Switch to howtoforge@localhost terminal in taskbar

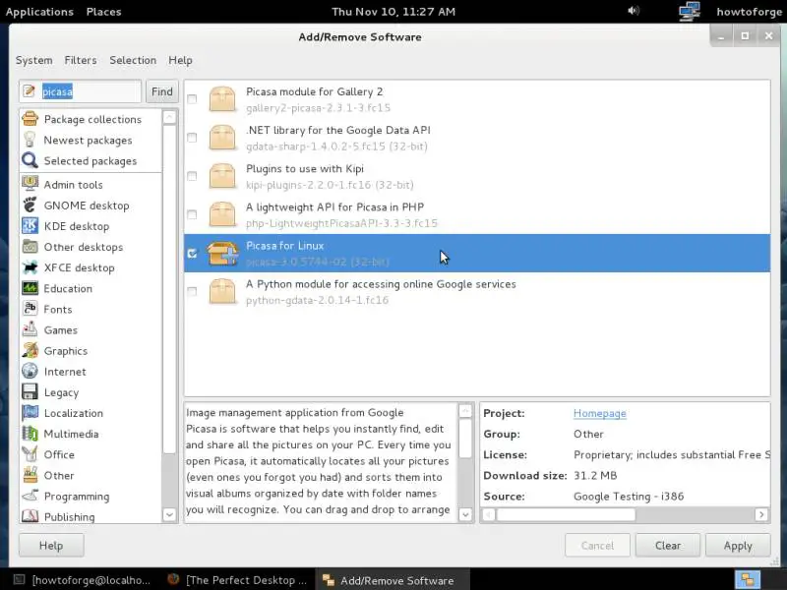click(x=82, y=580)
